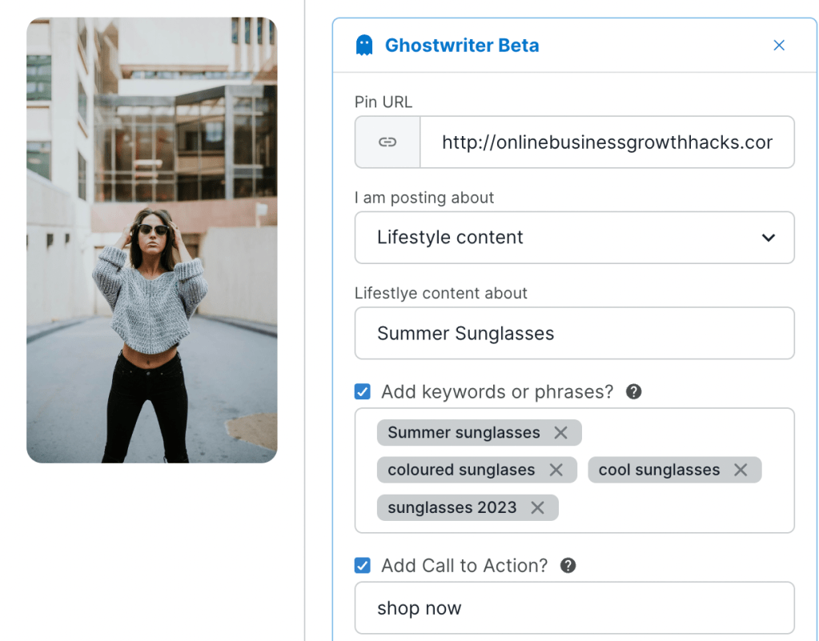Screen dimensions: 819x641
Task: Uncheck 'Add keywords or phrases?' checkbox
Action: (x=363, y=392)
